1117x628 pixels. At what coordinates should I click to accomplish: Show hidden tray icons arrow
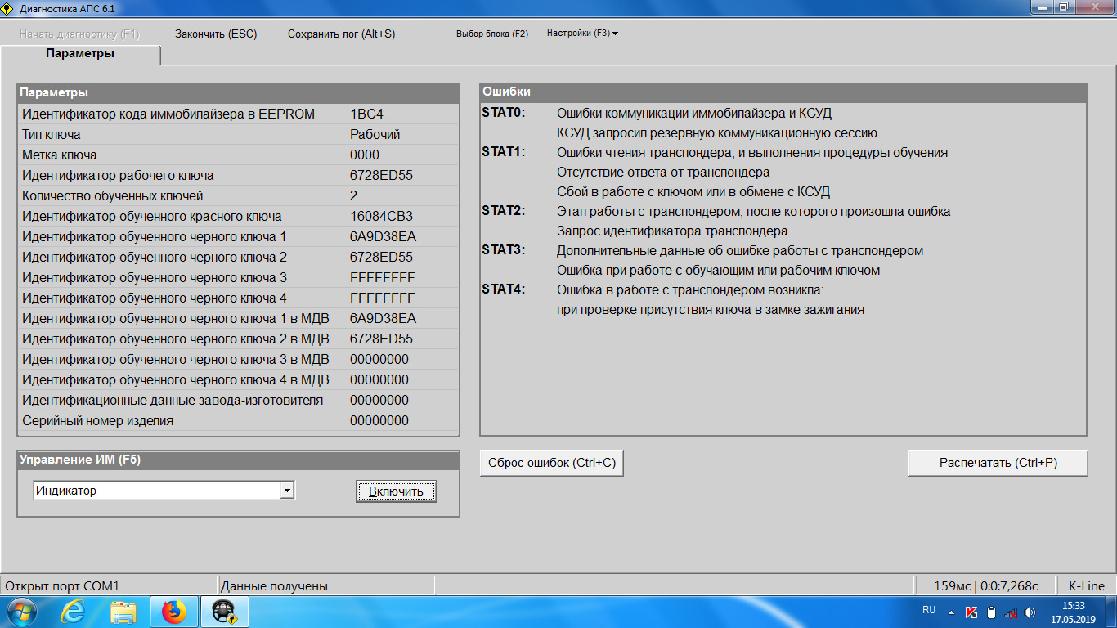click(951, 612)
